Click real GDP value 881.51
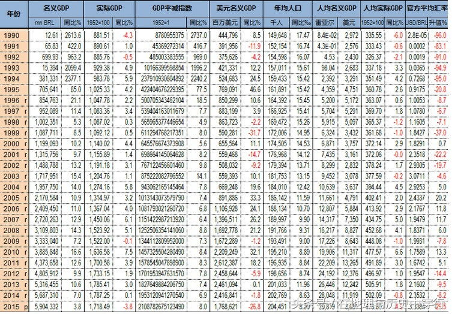The height and width of the screenshot is (314, 452). [101, 35]
